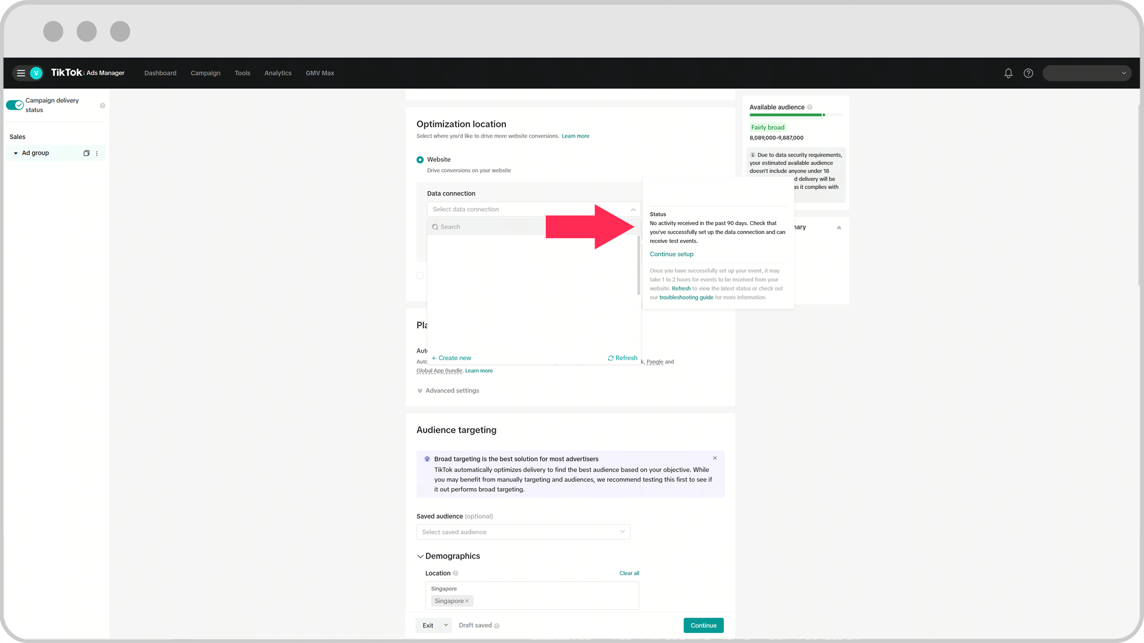Go to the GMV Max tab

click(x=319, y=73)
